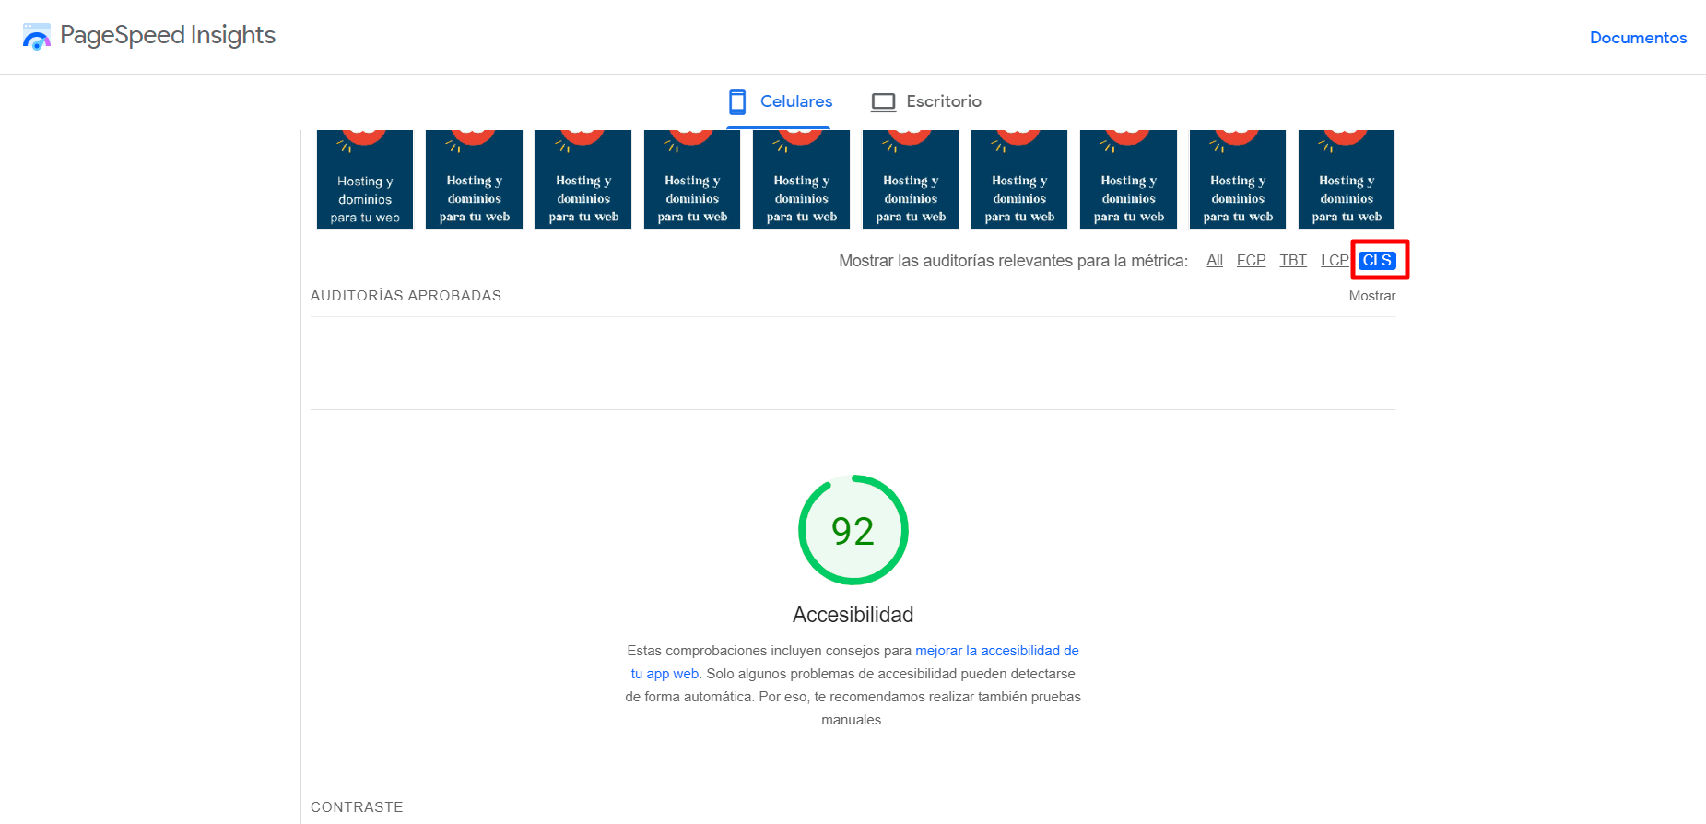1706x824 pixels.
Task: Open the fifth filmstrip screenshot thumbnail
Action: click(x=801, y=179)
